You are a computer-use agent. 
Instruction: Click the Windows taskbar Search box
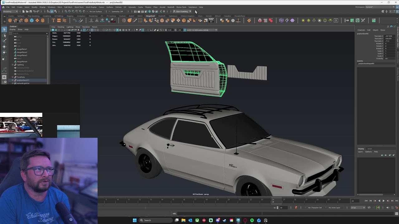pyautogui.click(x=156, y=220)
